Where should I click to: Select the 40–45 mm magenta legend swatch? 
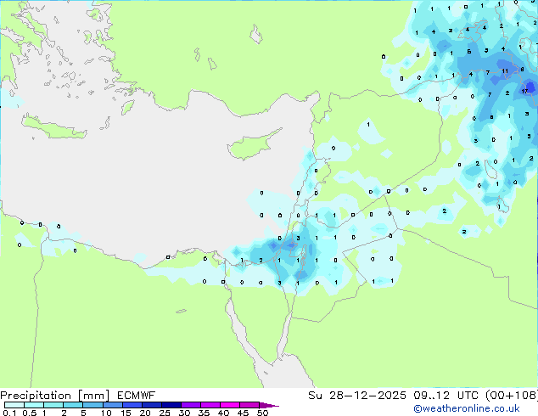tap(230, 405)
